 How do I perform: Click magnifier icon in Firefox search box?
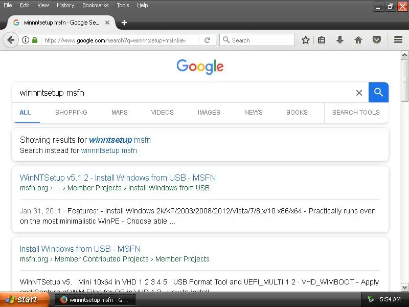[x=226, y=40]
